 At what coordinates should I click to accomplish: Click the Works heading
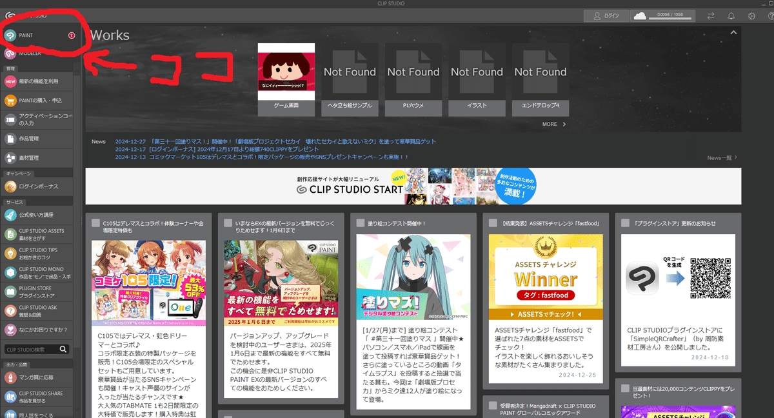(110, 35)
